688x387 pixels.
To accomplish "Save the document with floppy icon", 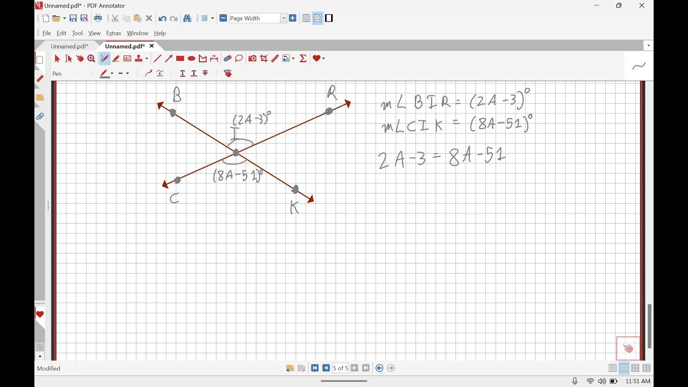I will [x=73, y=18].
